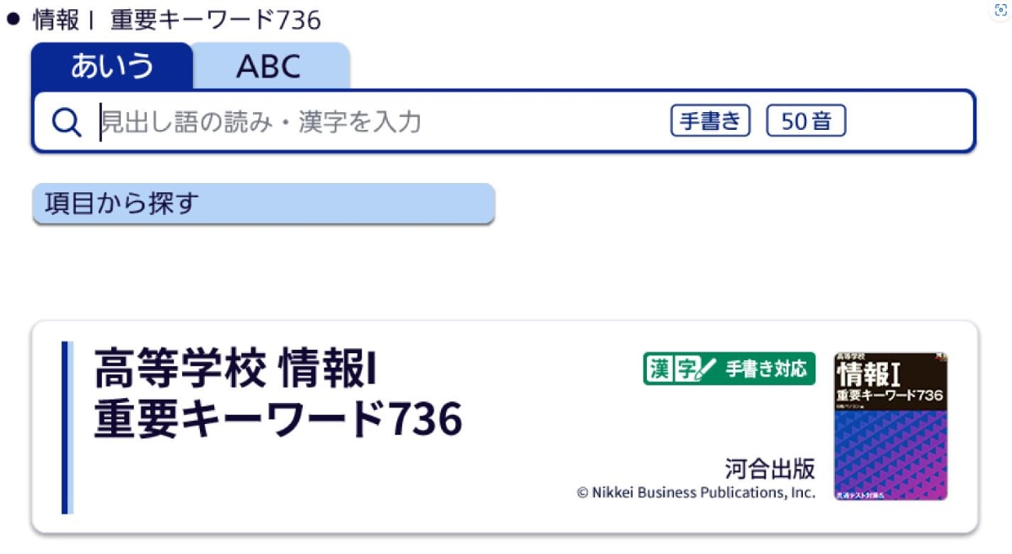Open the 50音 kana keyboard
The image size is (1012, 554).
tap(806, 121)
